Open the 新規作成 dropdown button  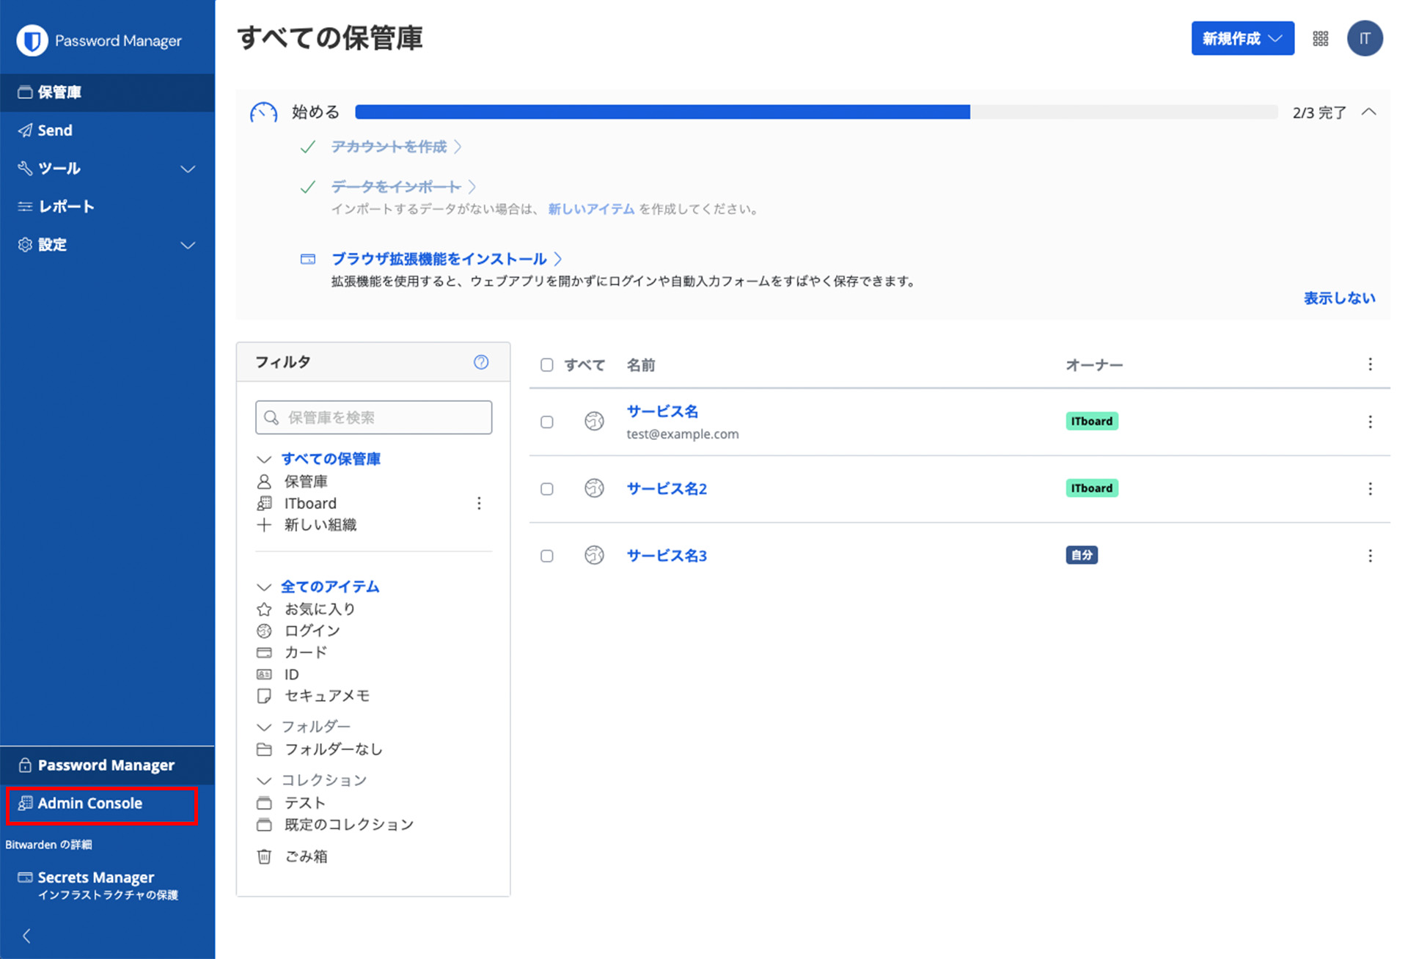tap(1242, 39)
